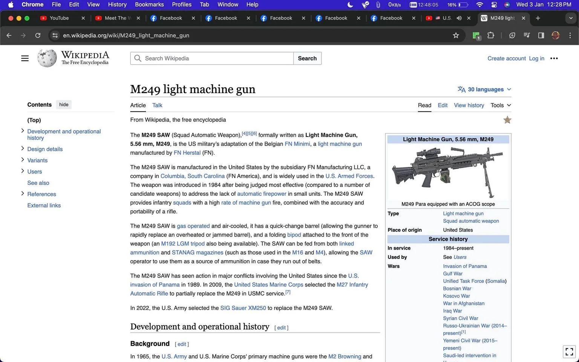Image resolution: width=579 pixels, height=362 pixels.
Task: Expand Design details in contents
Action: tap(23, 149)
